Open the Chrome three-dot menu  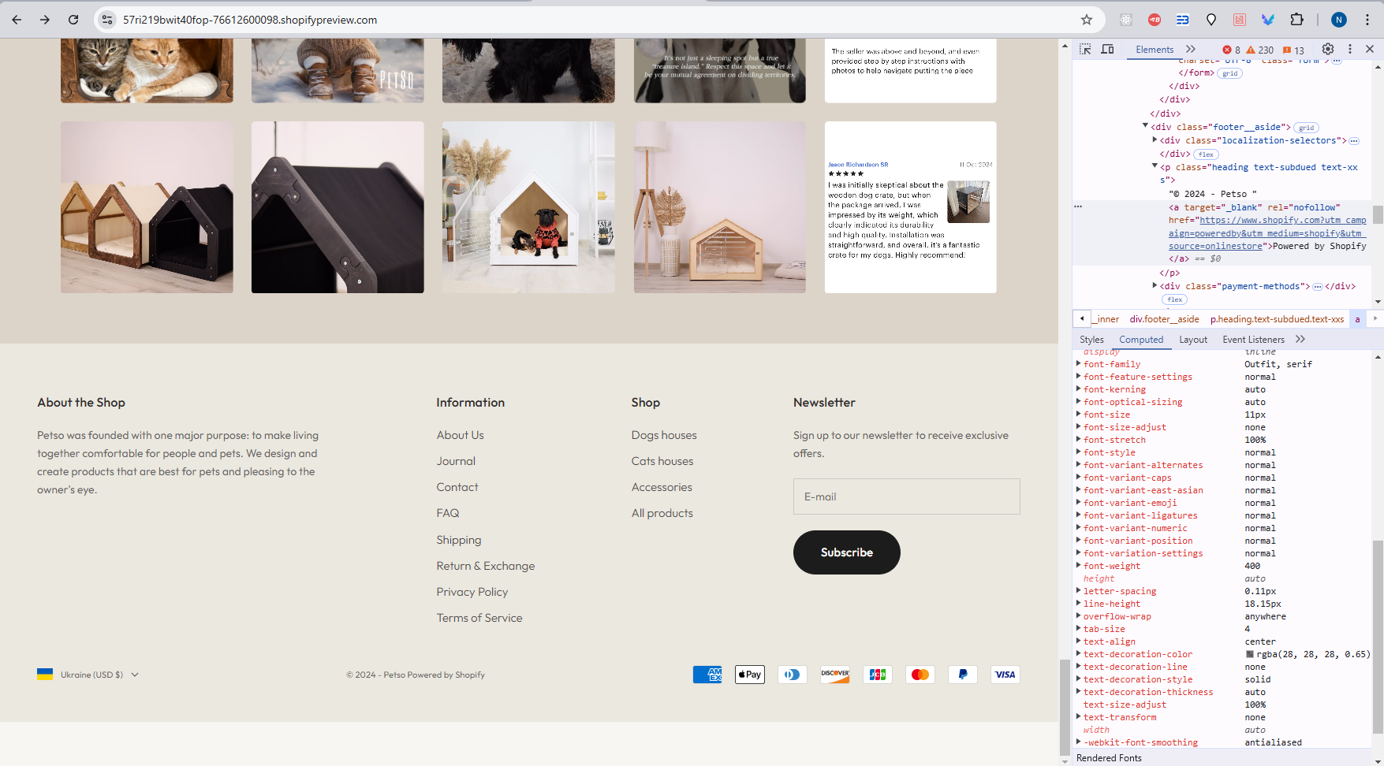coord(1367,20)
